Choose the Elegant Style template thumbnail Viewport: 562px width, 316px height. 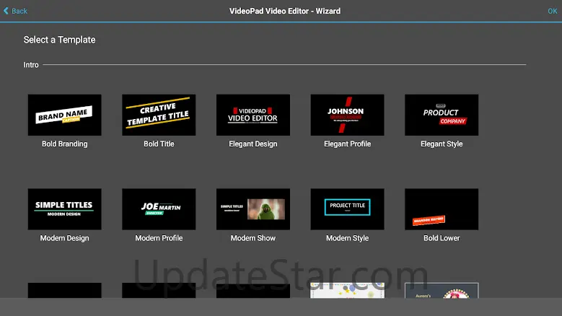(x=442, y=115)
